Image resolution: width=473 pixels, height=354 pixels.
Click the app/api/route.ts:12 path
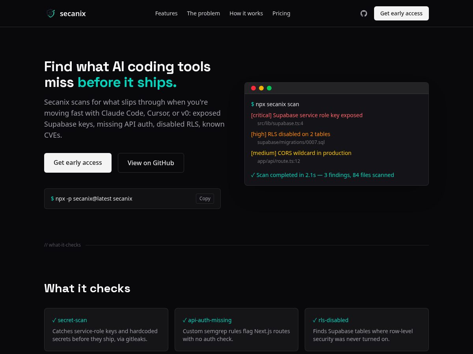[x=279, y=161]
